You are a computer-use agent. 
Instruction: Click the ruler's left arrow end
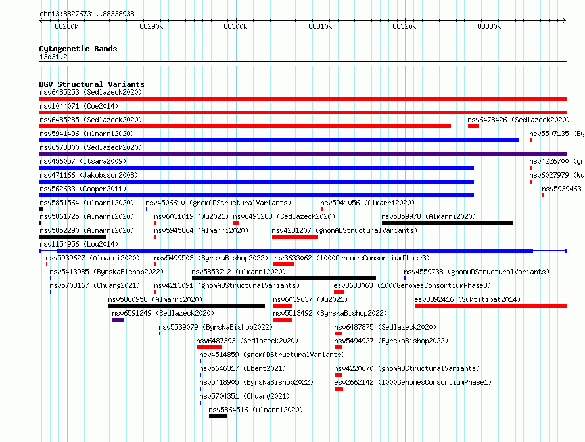41,20
